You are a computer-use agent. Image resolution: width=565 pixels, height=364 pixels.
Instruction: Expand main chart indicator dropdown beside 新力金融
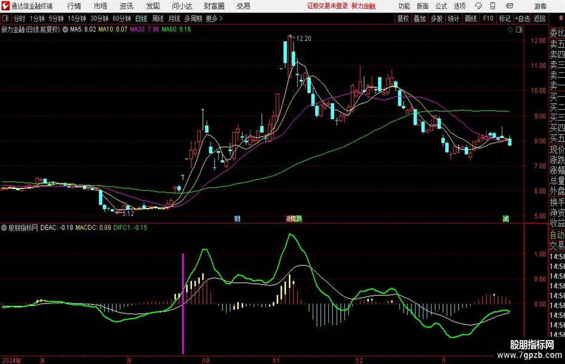65,29
